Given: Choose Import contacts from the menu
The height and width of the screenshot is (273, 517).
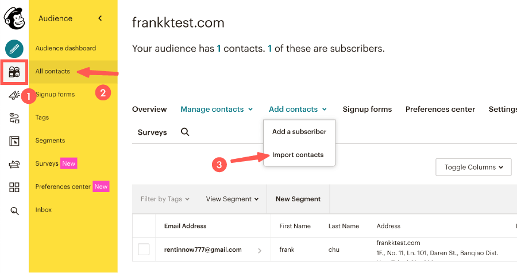Looking at the screenshot, I should click(298, 155).
